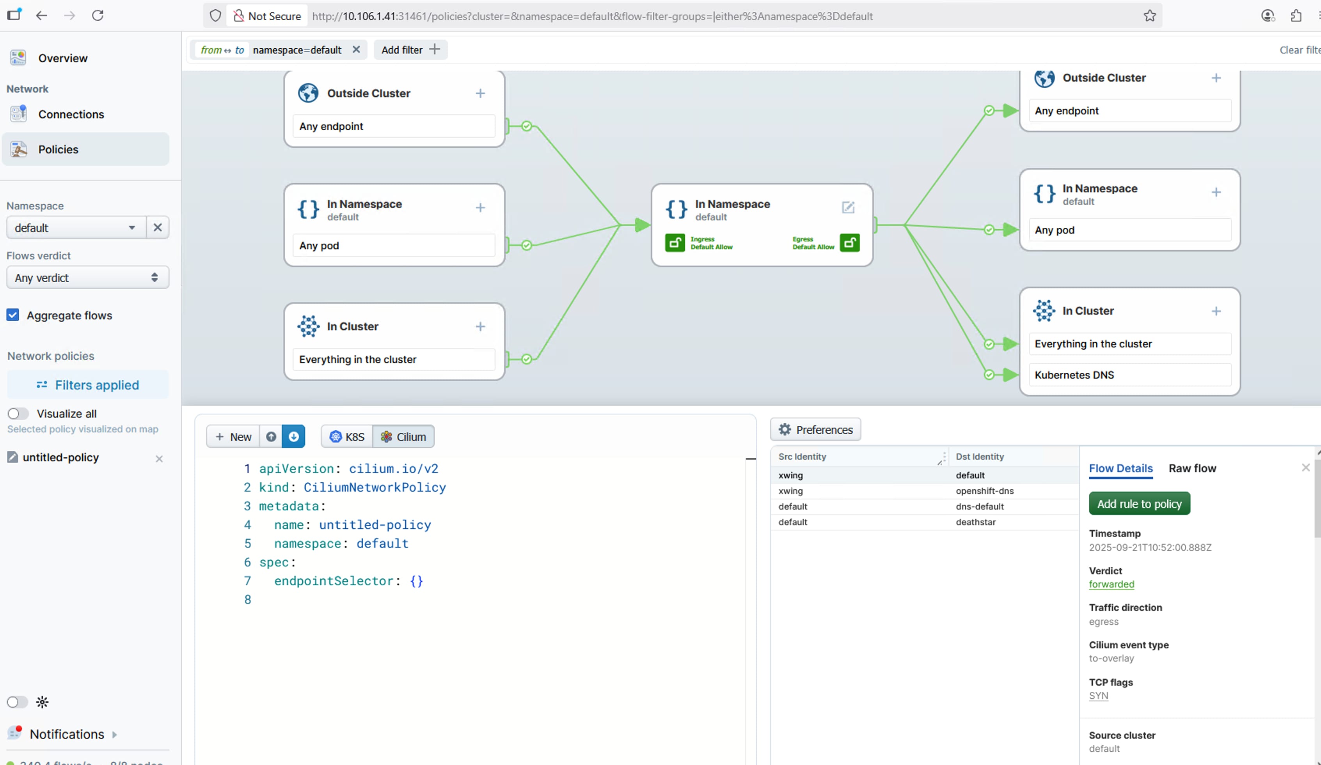This screenshot has height=765, width=1321.
Task: Clear namespace selection with X icon
Action: pyautogui.click(x=157, y=227)
